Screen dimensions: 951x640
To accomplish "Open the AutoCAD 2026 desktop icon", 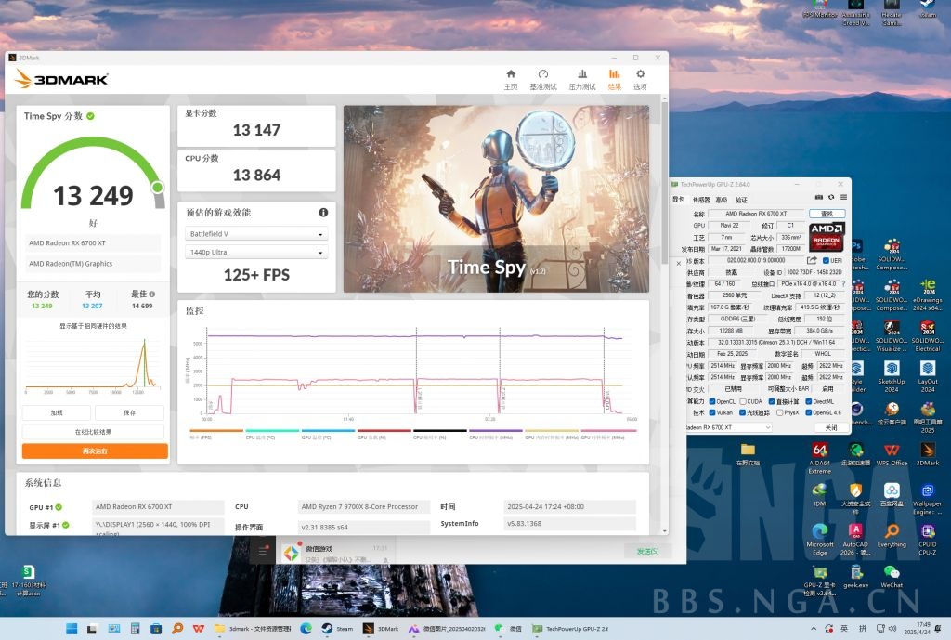I will coord(855,539).
